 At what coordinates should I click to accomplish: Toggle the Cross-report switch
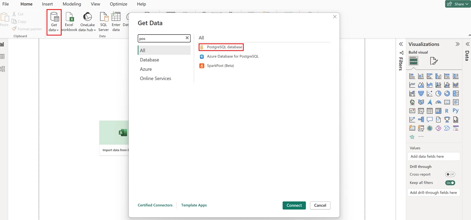(450, 175)
